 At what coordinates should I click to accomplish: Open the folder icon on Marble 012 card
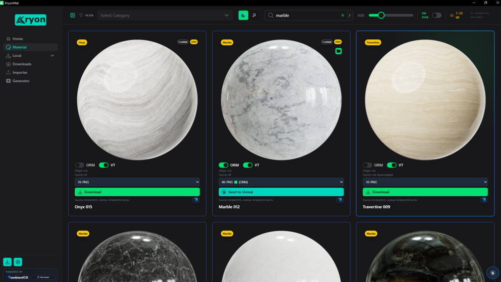(338, 51)
